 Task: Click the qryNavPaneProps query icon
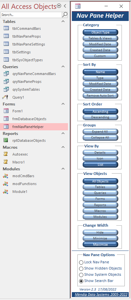pos(6,82)
